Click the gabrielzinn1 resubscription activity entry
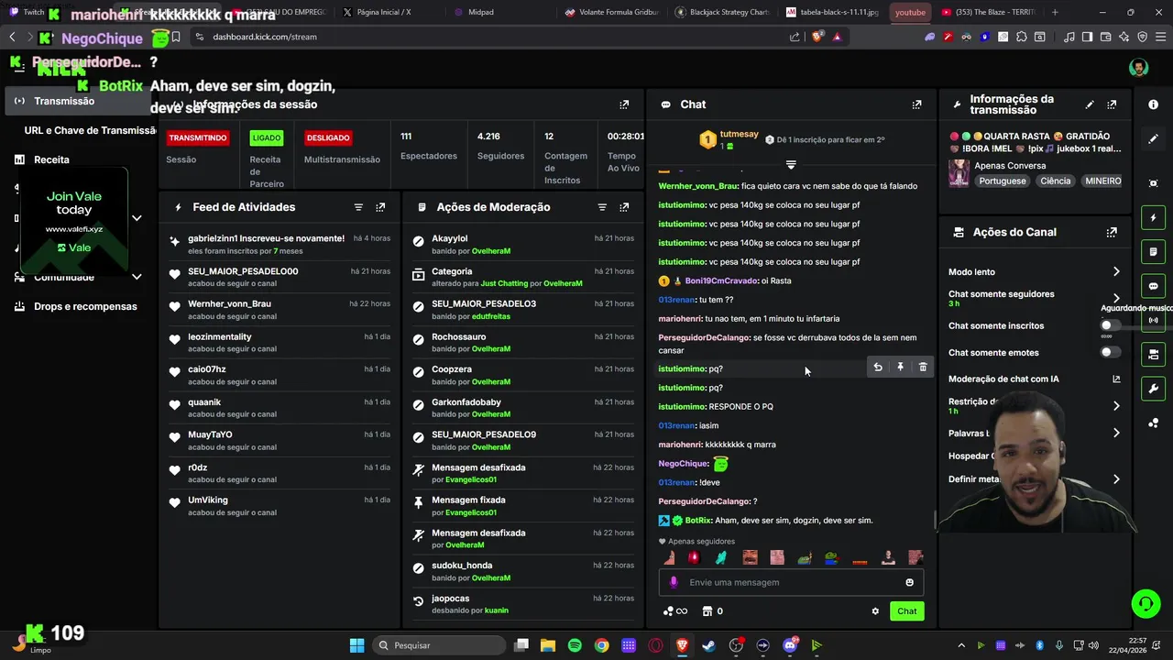Screen dimensions: 1173x660 pos(280,244)
